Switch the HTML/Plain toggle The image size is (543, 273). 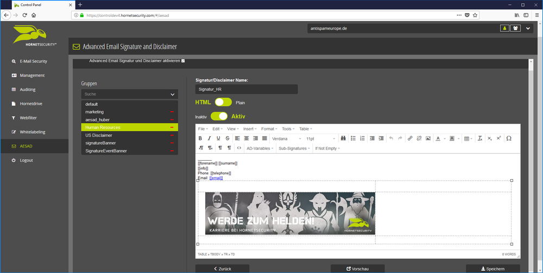[x=223, y=102]
